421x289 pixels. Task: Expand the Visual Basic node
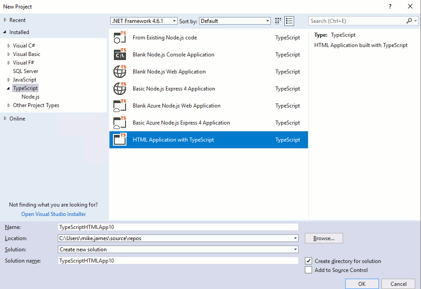click(x=9, y=54)
